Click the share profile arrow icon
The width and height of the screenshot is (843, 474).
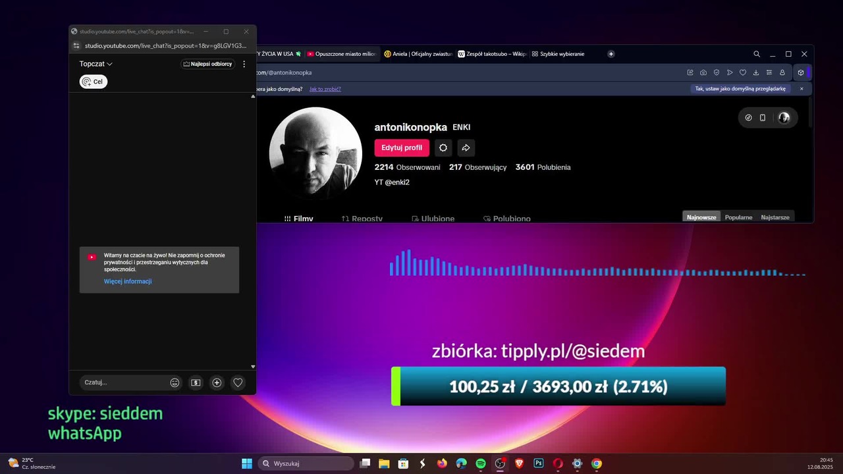[466, 147]
